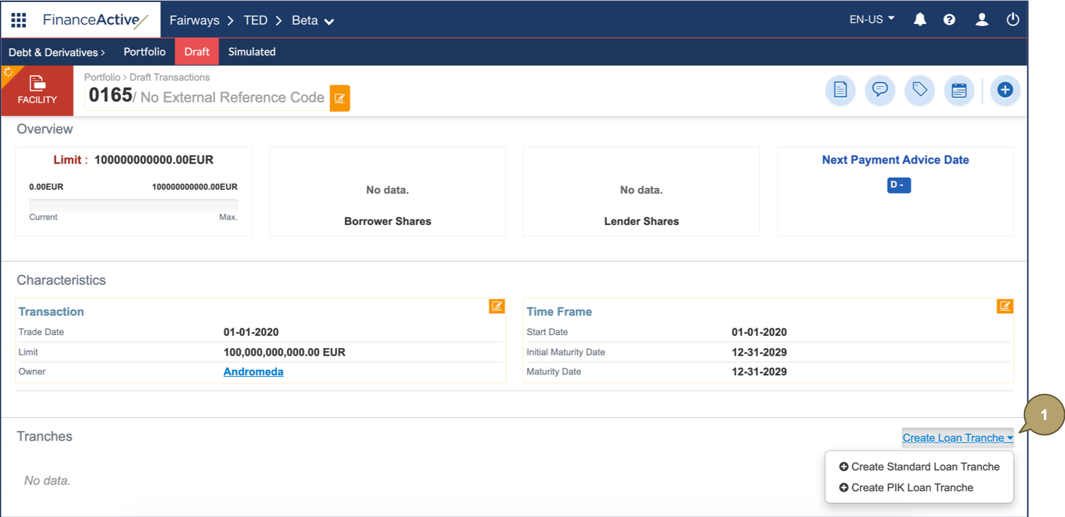Viewport: 1065px width, 517px height.
Task: Click the Borrower Shares label
Action: point(388,222)
